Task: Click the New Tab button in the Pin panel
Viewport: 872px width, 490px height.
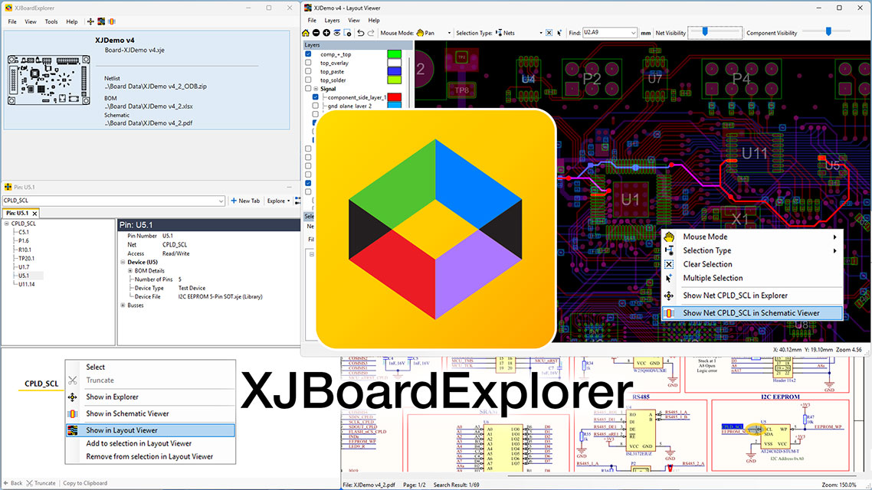Action: 245,201
